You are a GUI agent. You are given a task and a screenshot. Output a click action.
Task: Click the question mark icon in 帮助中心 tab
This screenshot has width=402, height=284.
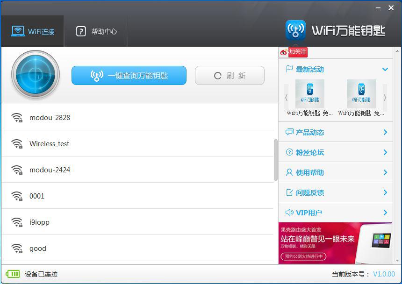(81, 31)
